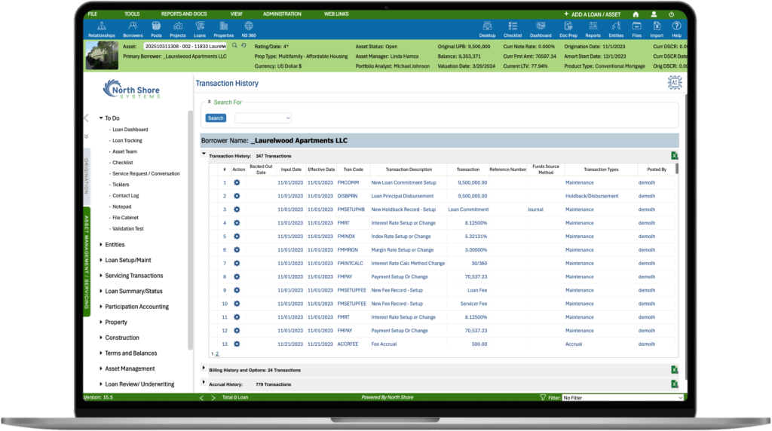Click the user profile icon
Screen dimensions: 772x431
point(654,14)
